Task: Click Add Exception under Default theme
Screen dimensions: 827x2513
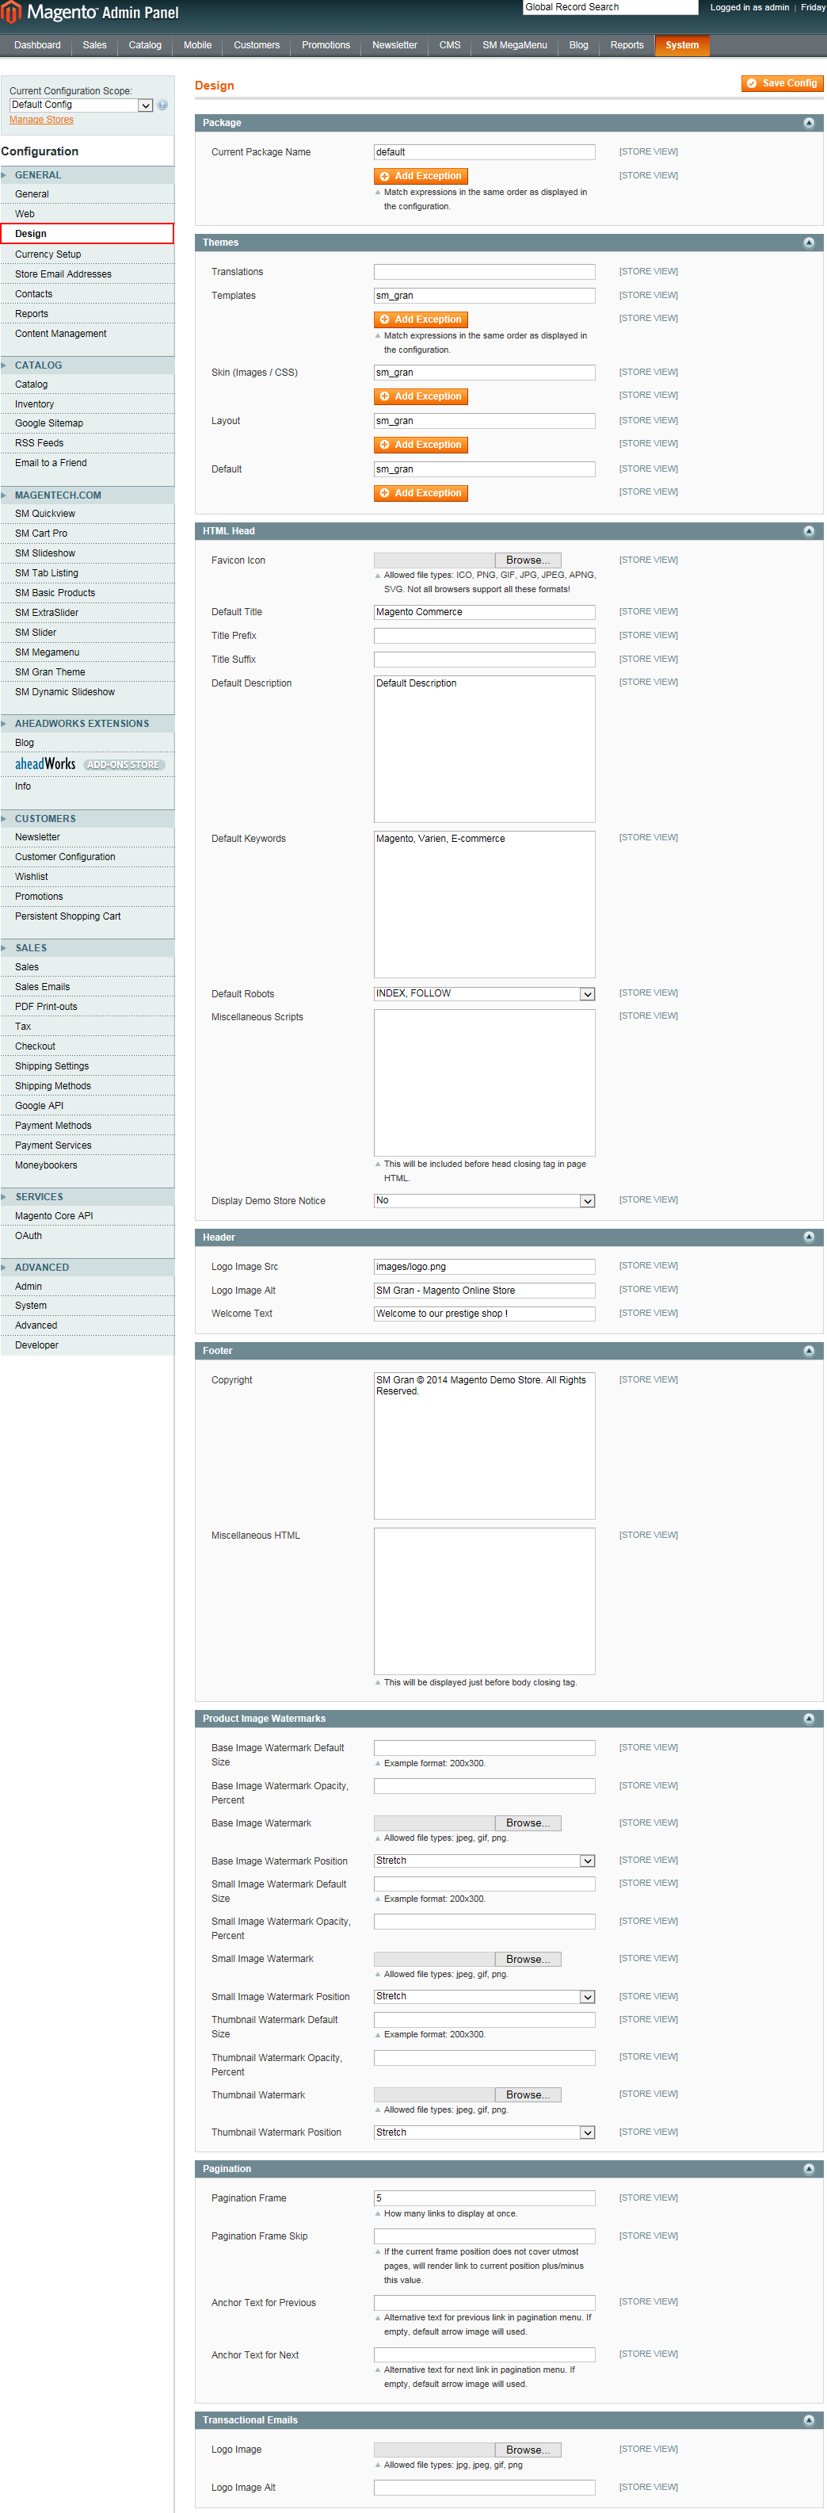Action: [421, 494]
